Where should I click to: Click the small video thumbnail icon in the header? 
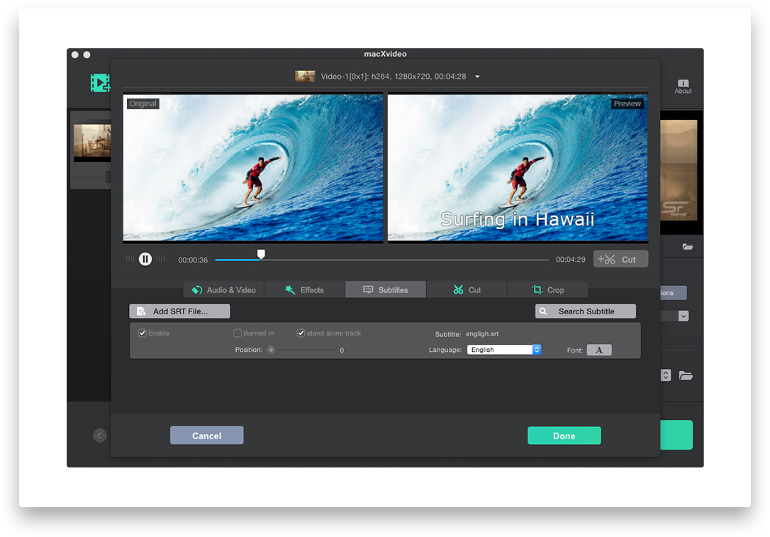click(x=305, y=76)
